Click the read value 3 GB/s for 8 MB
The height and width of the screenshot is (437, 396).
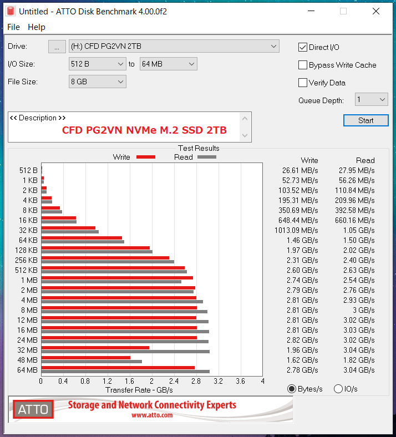364,310
